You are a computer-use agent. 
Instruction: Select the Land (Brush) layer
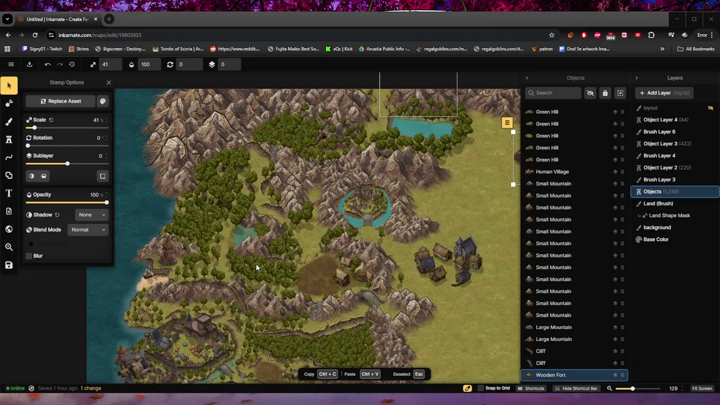coord(674,204)
